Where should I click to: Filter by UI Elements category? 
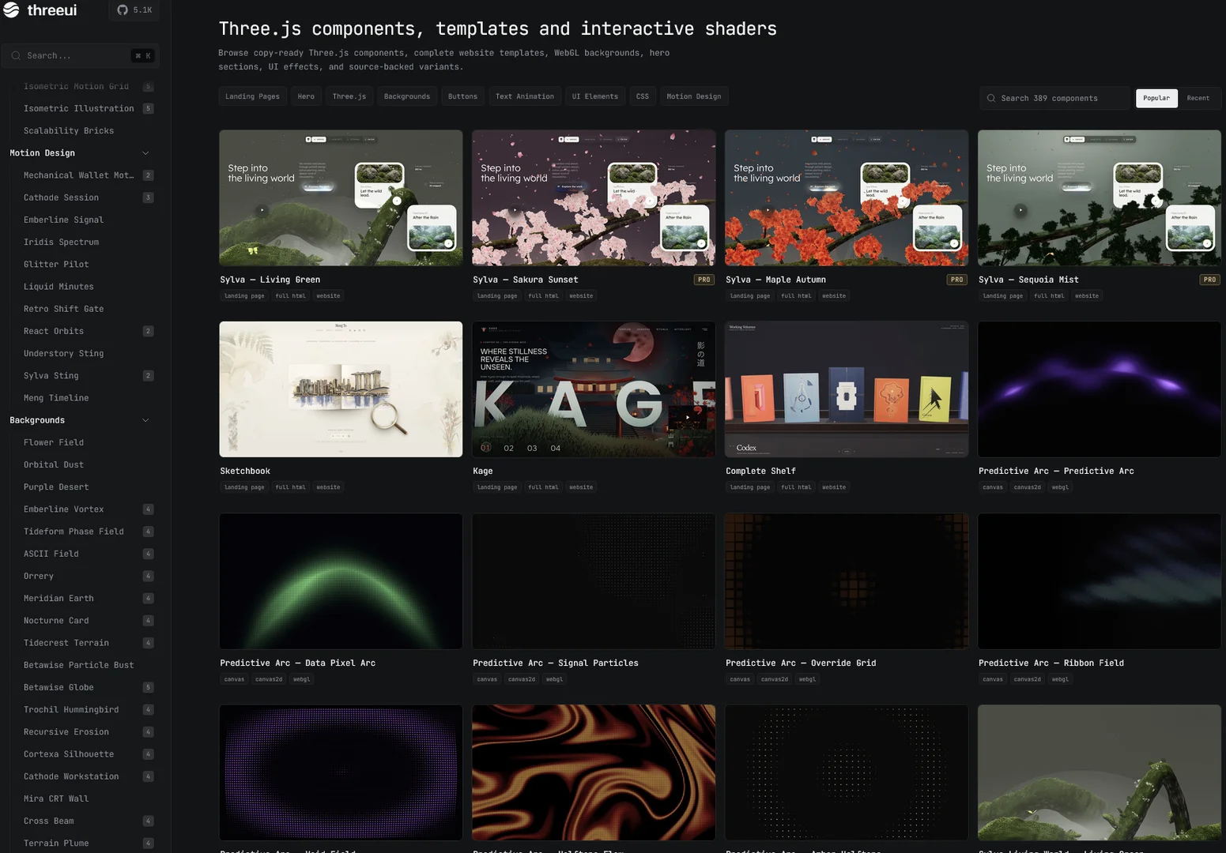click(595, 96)
